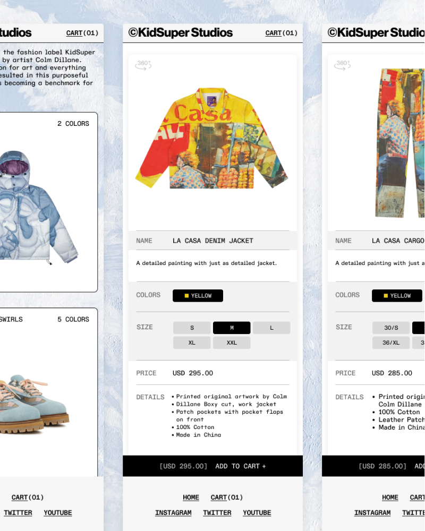Click the KidSuper Studios logo in middle panel

click(180, 32)
